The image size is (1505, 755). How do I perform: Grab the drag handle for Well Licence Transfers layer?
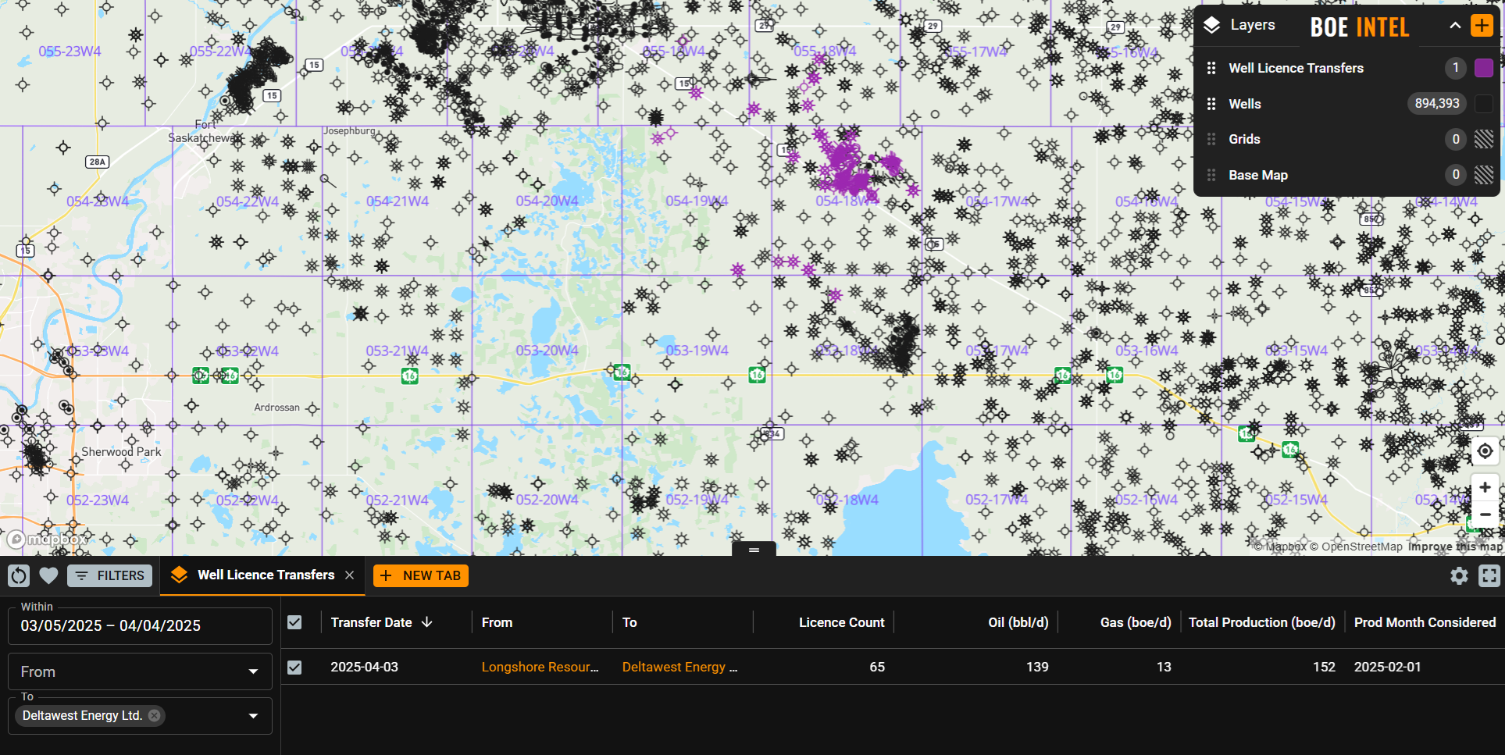coord(1211,68)
